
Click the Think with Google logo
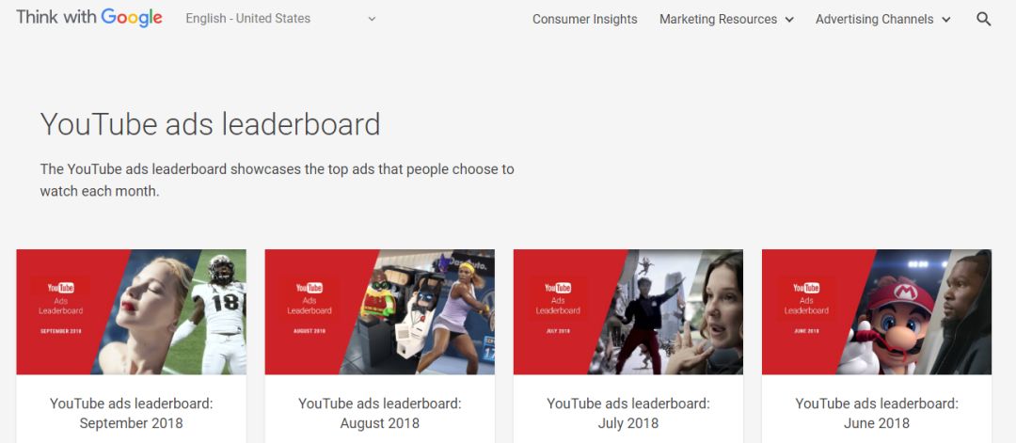89,18
